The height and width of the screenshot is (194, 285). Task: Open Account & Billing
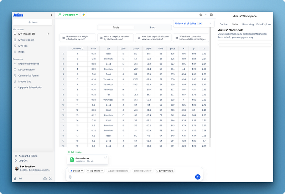point(28,156)
